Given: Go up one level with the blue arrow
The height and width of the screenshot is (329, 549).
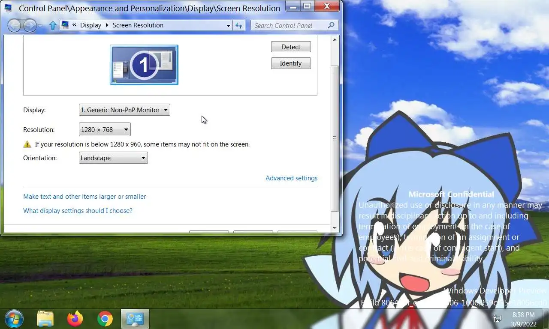Looking at the screenshot, I should (53, 25).
